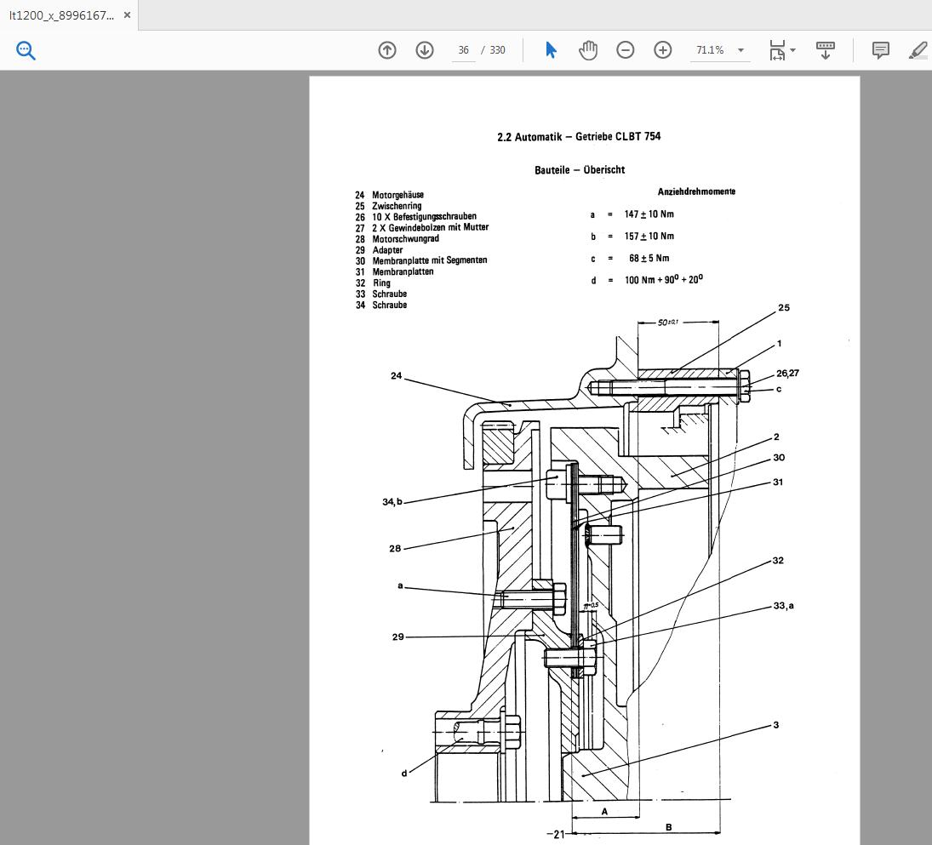The height and width of the screenshot is (845, 932).
Task: Open the Add Comment sticky note tool
Action: tap(881, 50)
